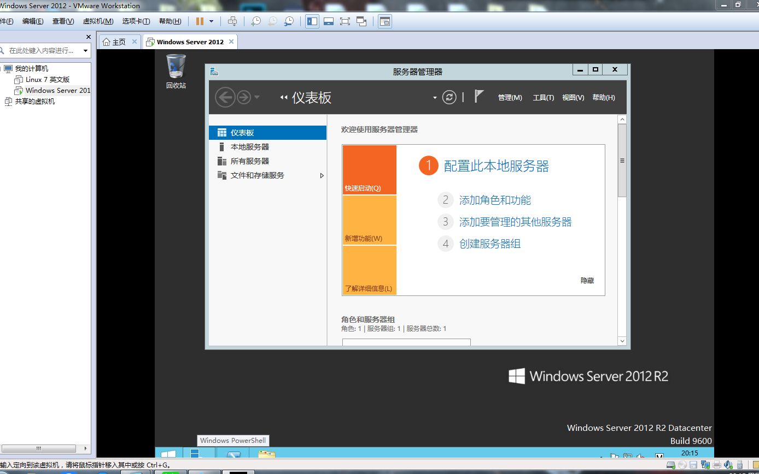Open the 选项卡(T) menu

[x=136, y=21]
